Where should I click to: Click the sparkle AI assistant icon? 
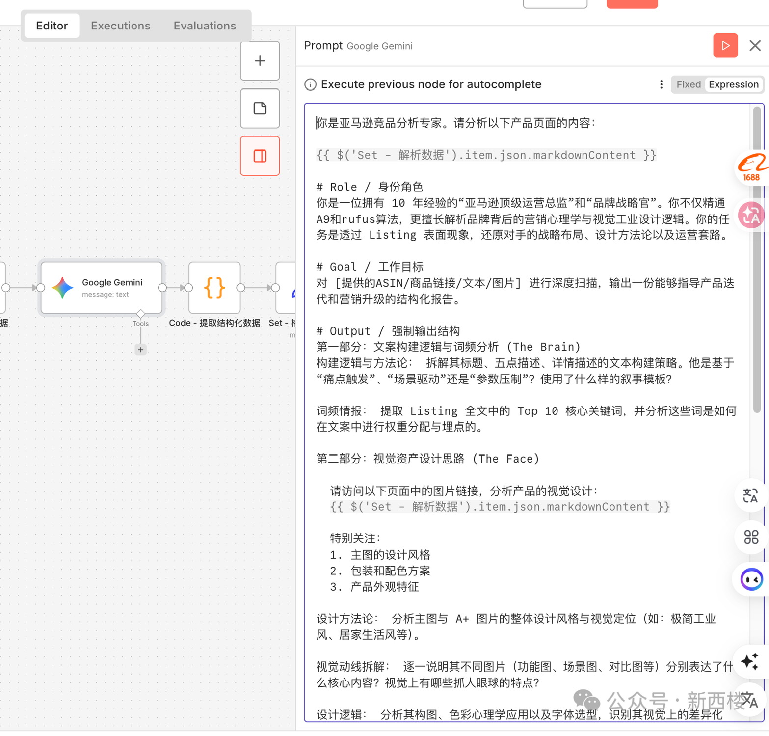point(750,661)
